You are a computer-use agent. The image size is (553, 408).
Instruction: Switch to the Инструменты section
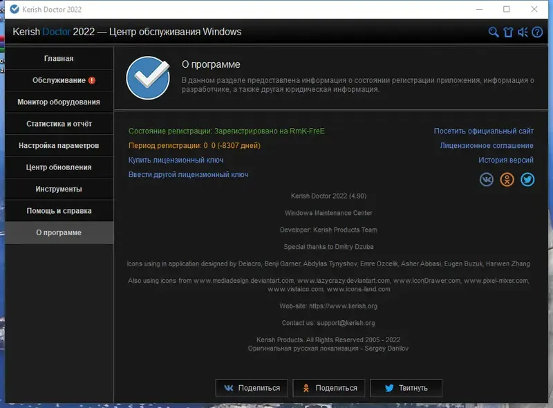[59, 189]
